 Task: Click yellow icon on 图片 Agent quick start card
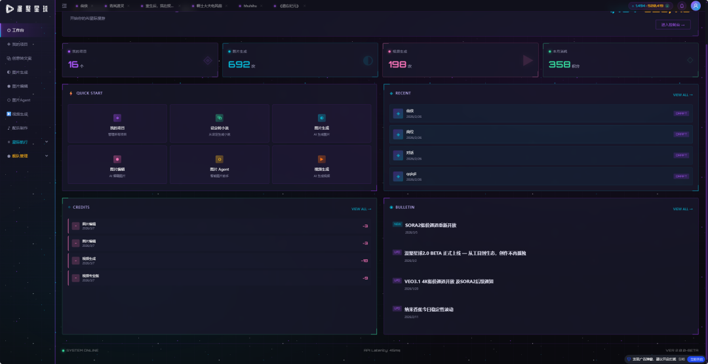(220, 159)
